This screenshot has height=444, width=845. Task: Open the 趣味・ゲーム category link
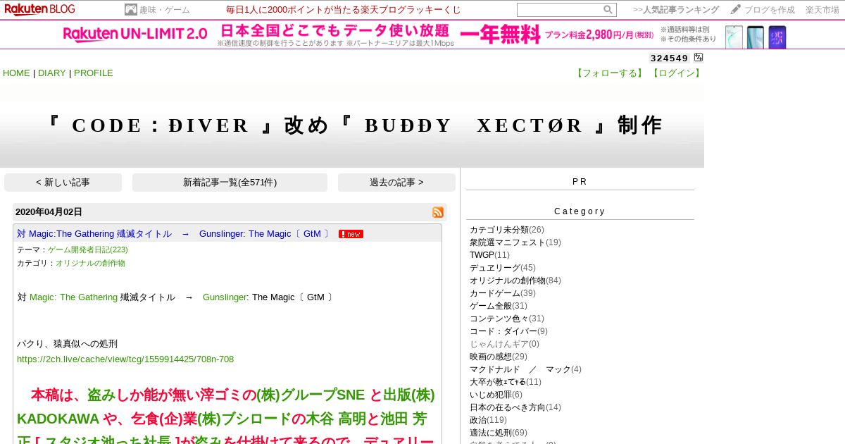pos(165,10)
